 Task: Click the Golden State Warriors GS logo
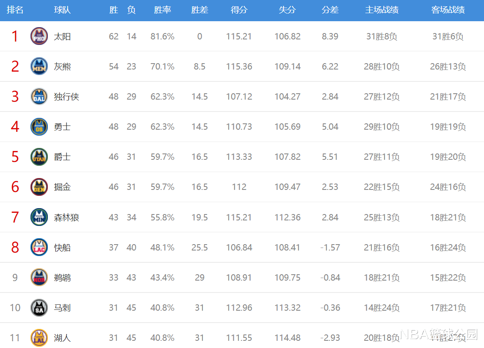[39, 127]
